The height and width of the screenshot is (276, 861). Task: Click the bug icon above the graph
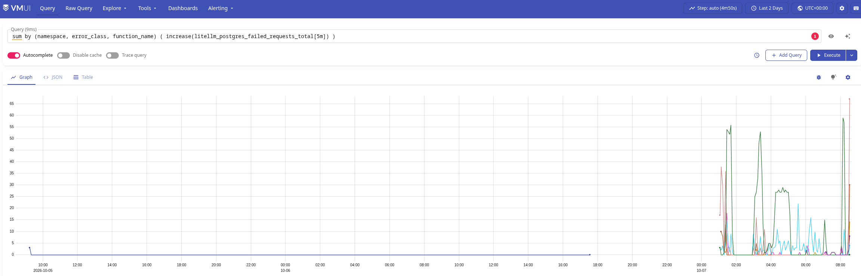click(819, 77)
